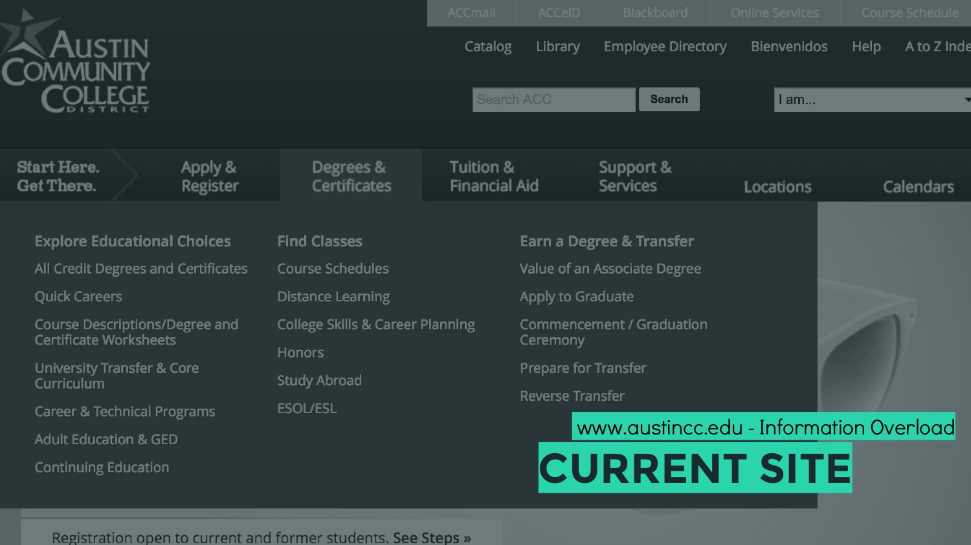This screenshot has height=545, width=971.
Task: Open the Locations menu
Action: click(x=777, y=186)
